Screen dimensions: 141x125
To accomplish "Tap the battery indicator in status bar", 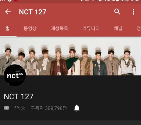I will pyautogui.click(x=117, y=1).
